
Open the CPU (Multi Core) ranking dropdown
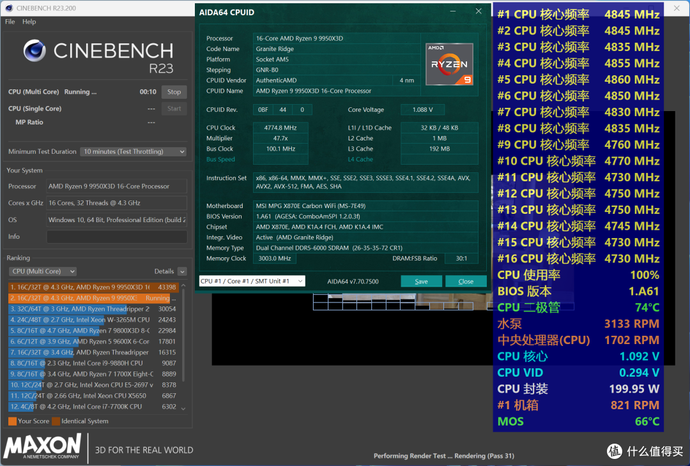point(43,271)
